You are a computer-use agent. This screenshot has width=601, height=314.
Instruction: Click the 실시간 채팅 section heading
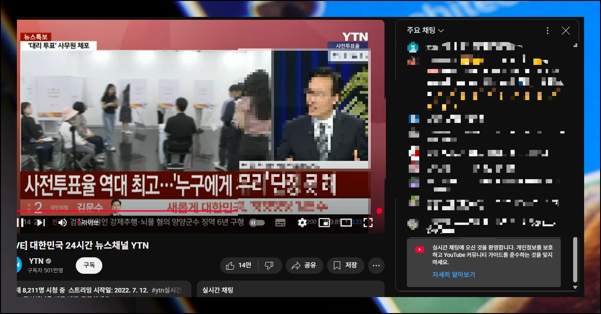pyautogui.click(x=218, y=290)
